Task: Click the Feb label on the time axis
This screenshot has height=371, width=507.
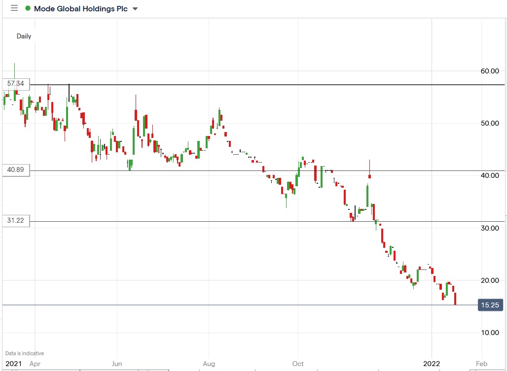Action: 481,364
